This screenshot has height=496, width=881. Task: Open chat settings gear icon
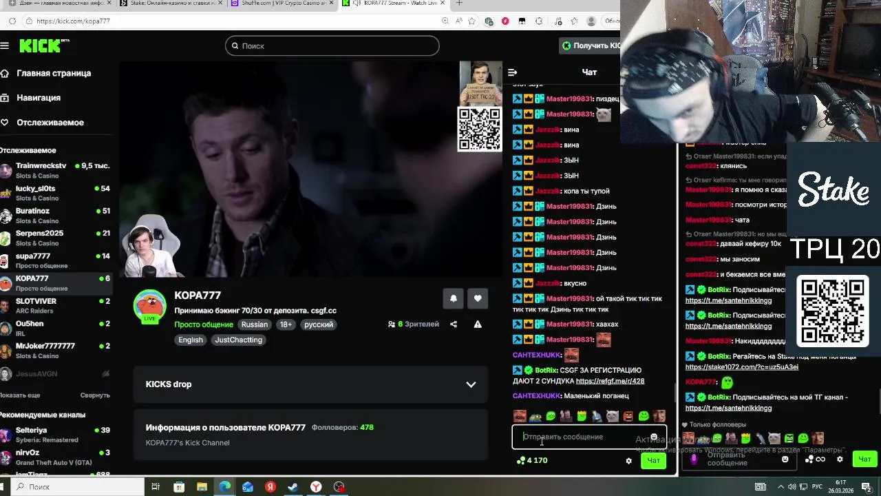pos(628,461)
